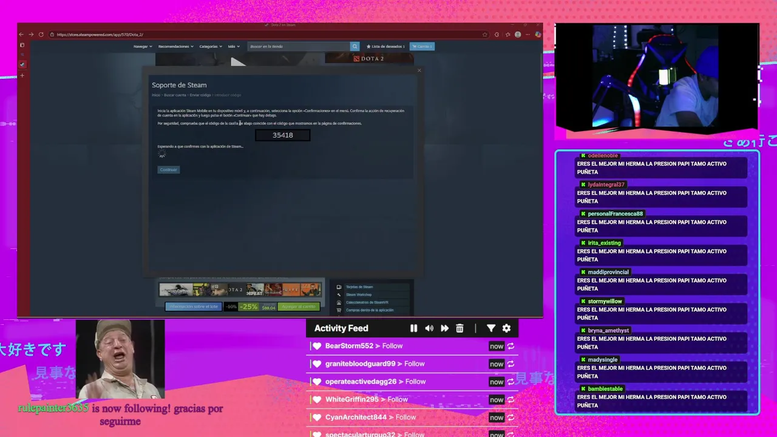Open the Activity Feed filter

point(491,328)
